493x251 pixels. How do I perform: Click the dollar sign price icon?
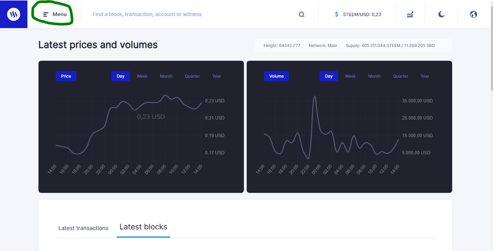(337, 14)
